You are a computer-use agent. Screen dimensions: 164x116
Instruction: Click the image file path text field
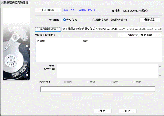[112, 29]
